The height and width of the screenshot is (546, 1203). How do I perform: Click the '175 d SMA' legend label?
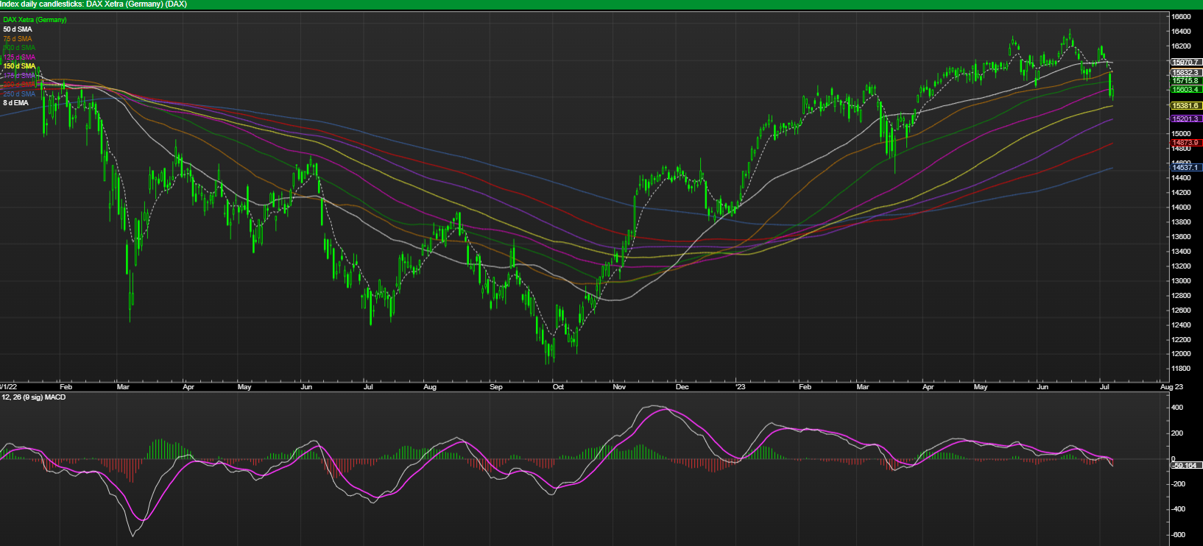[x=19, y=76]
